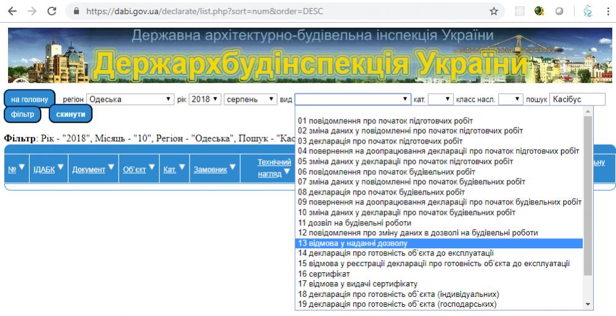
Task: Reload the page with the refresh icon
Action: point(52,11)
